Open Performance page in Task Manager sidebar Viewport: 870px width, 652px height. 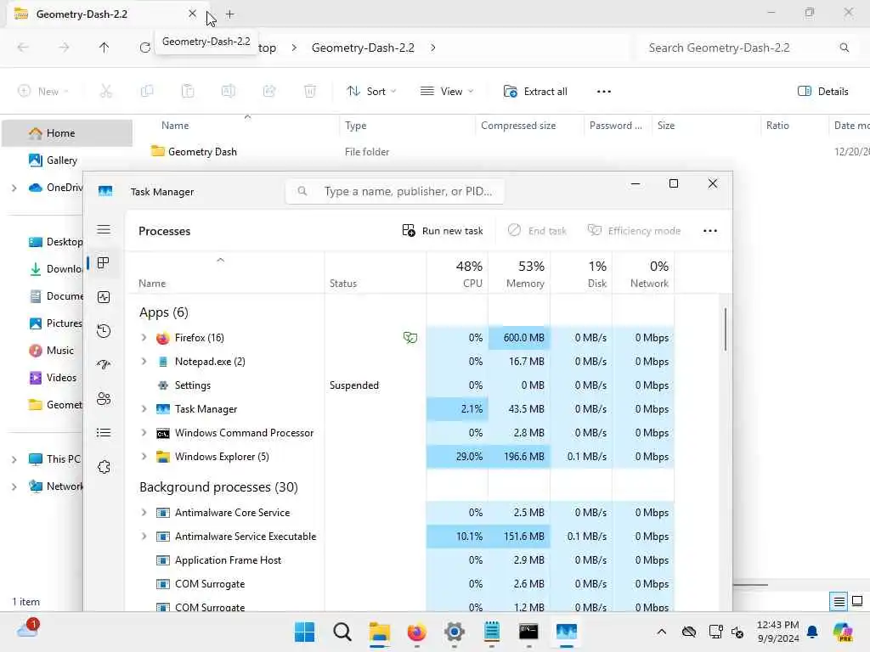click(x=104, y=297)
